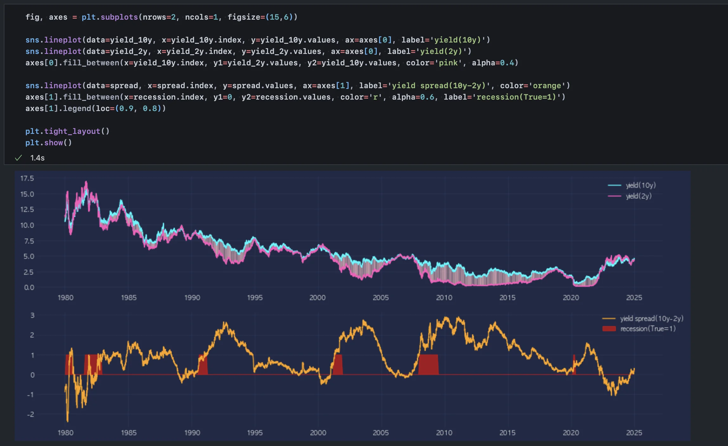Click the red recession legend patch

pyautogui.click(x=609, y=329)
